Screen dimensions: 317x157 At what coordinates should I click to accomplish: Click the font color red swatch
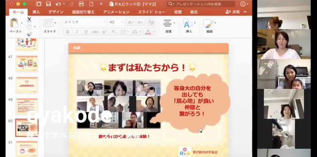(148, 32)
